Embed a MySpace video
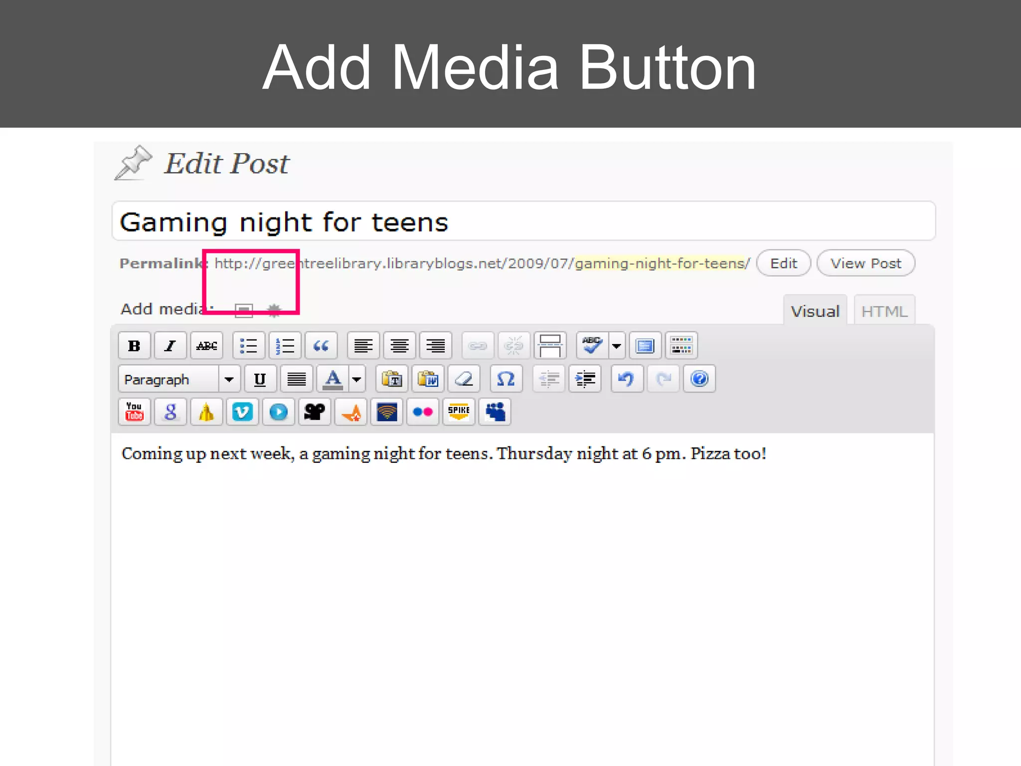Viewport: 1021px width, 766px height. coord(495,412)
